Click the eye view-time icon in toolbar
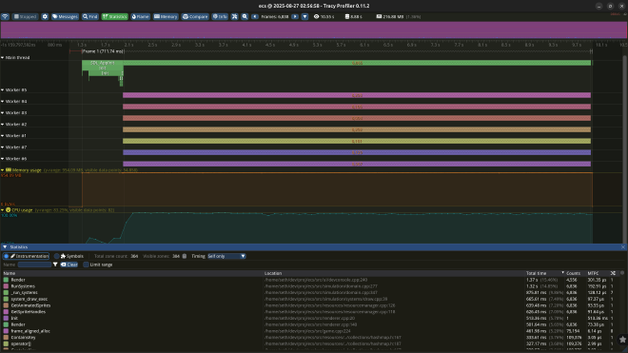 [x=317, y=16]
